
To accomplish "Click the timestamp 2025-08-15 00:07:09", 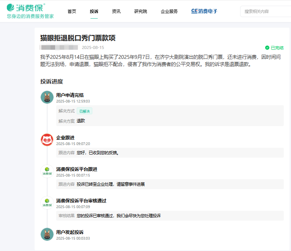I will click(x=73, y=207).
